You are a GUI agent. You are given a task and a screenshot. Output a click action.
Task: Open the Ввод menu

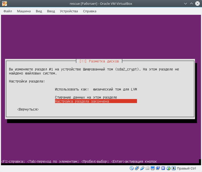tap(51, 11)
